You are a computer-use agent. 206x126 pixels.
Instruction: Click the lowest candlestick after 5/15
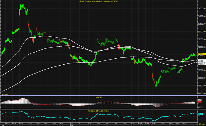pos(156,85)
